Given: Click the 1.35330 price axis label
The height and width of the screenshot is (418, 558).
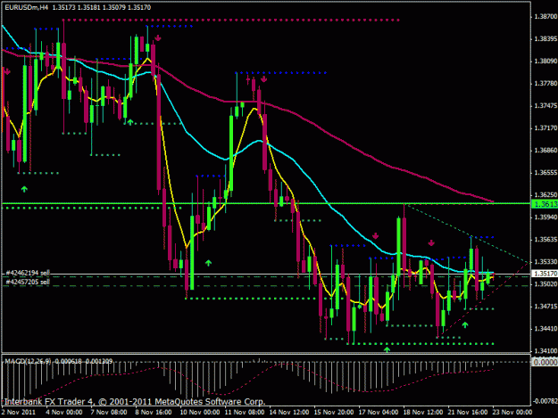Looking at the screenshot, I should coord(546,262).
